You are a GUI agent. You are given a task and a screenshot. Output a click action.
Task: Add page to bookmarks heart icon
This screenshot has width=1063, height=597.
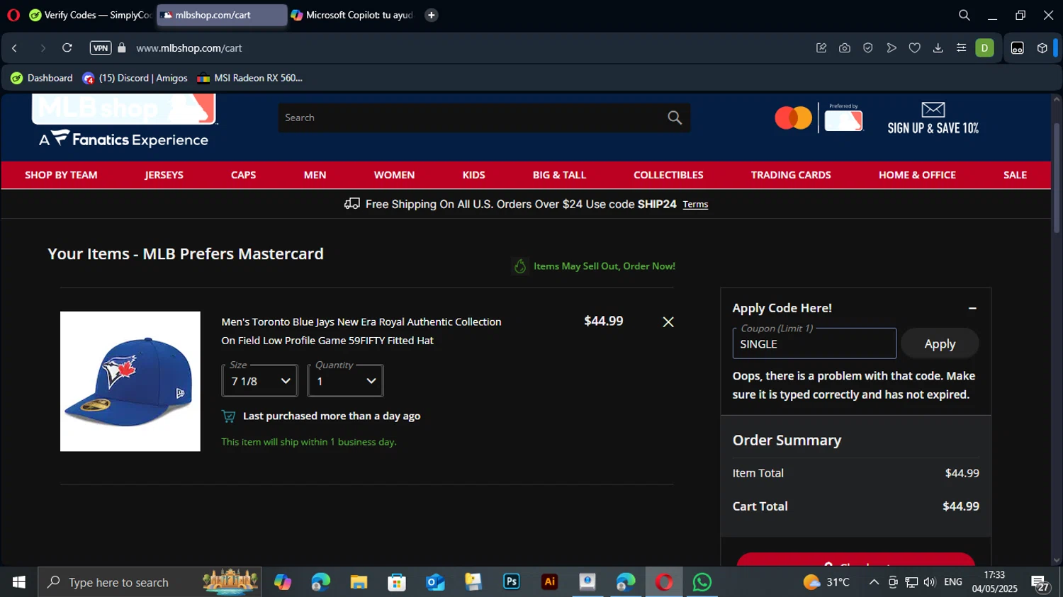915,48
